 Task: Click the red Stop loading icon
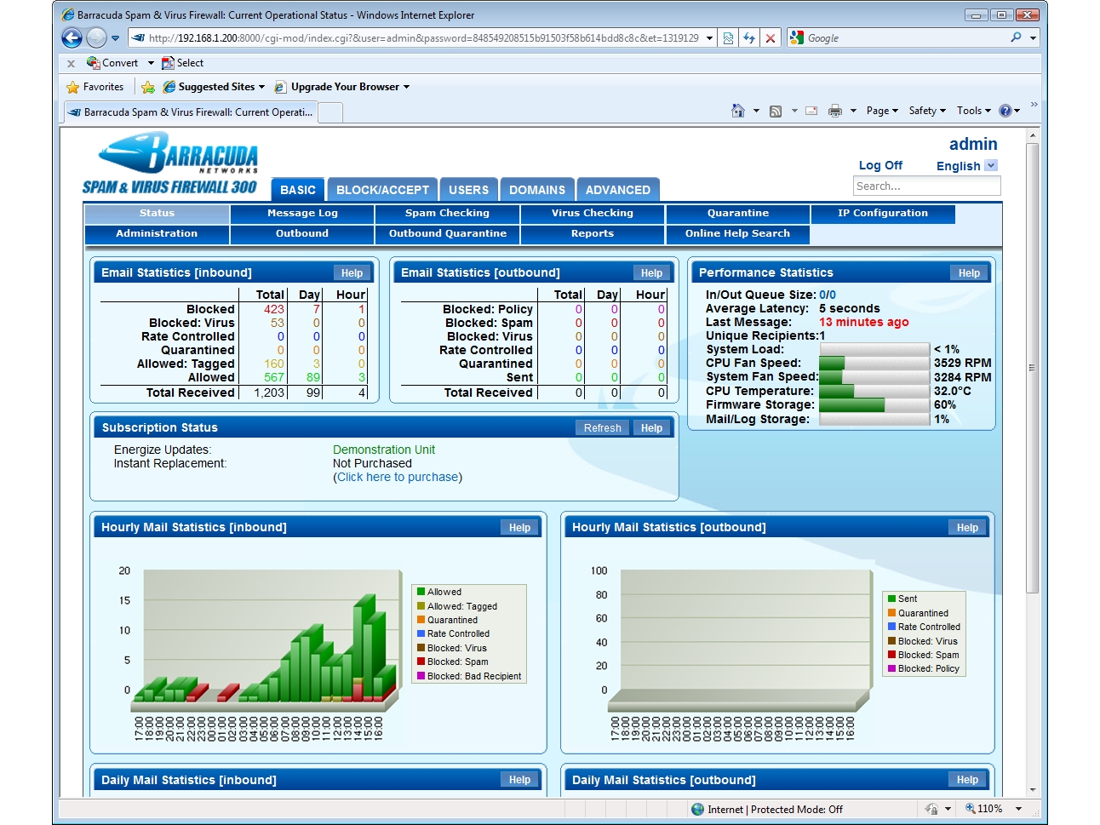[771, 38]
